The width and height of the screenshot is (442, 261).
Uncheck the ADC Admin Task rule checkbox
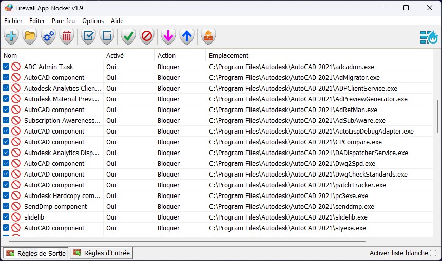coord(6,67)
